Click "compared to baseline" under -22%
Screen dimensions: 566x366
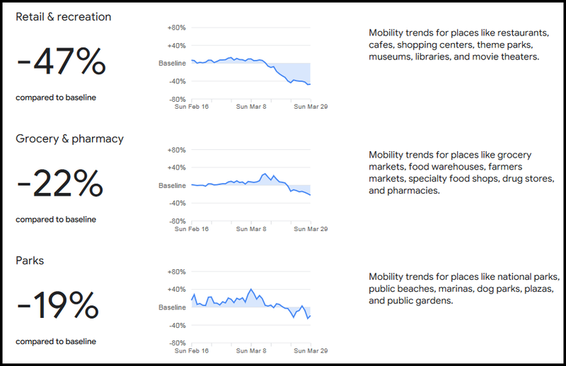click(x=56, y=219)
